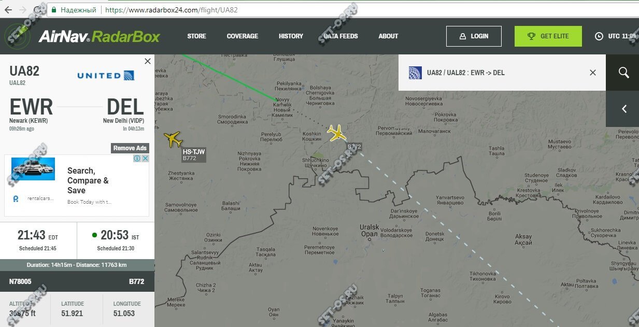Image resolution: width=639 pixels, height=327 pixels.
Task: Close the UA82 flight details panel
Action: (x=148, y=61)
